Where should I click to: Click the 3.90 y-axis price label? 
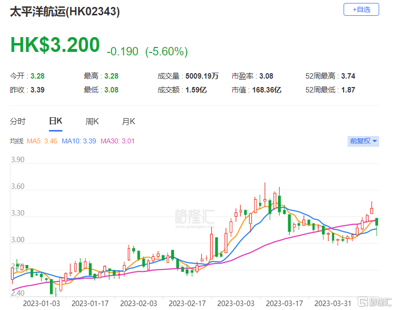[18, 160]
